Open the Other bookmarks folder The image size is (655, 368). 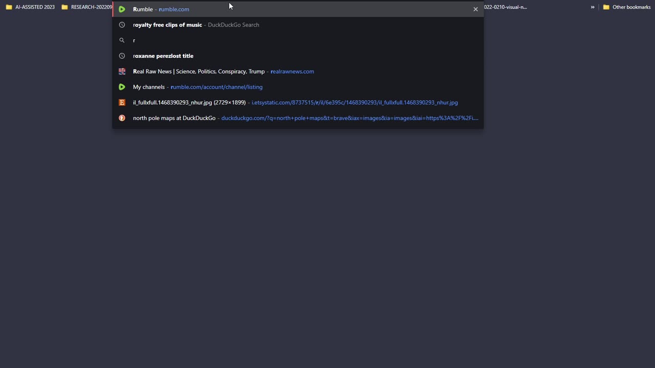[x=627, y=7]
